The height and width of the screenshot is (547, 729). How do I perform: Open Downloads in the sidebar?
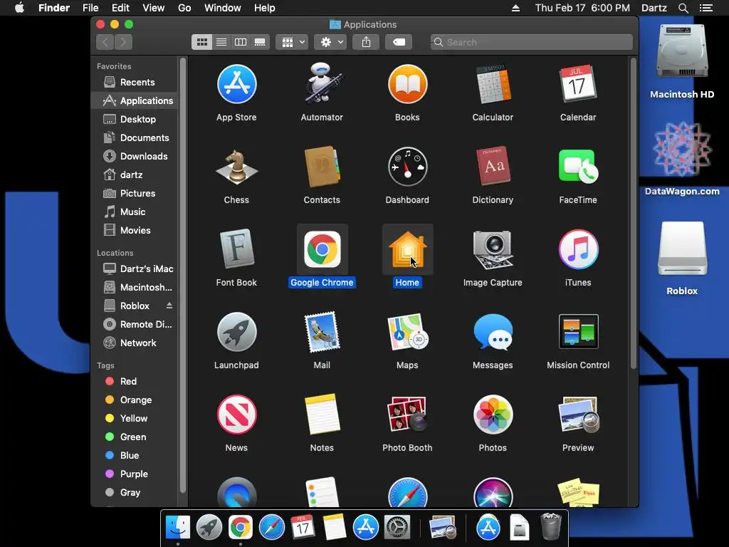[135, 156]
